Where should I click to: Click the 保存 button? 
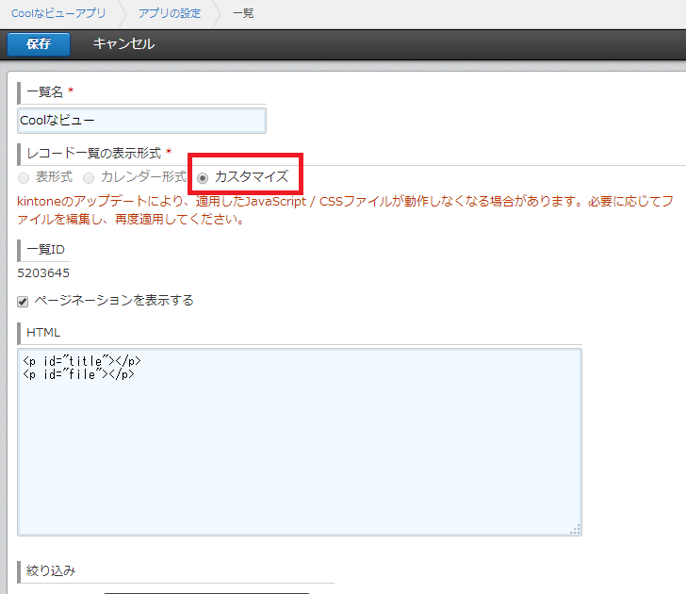[38, 43]
